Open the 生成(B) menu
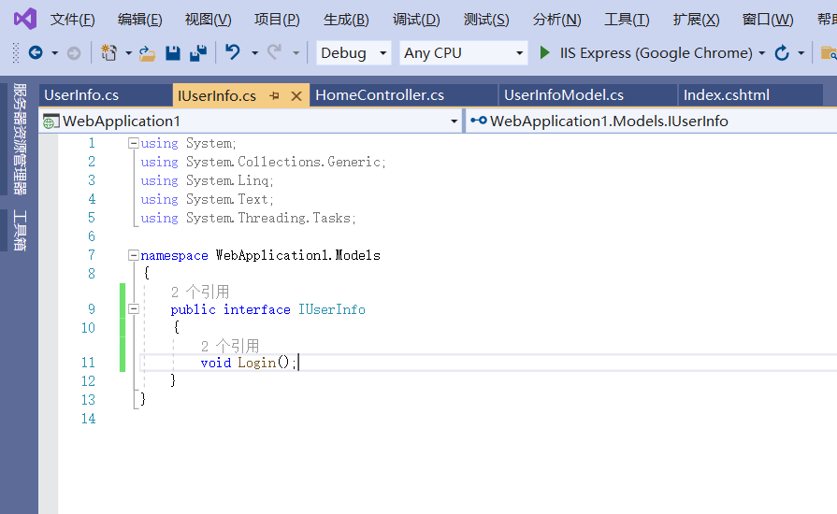This screenshot has width=837, height=514. (346, 20)
